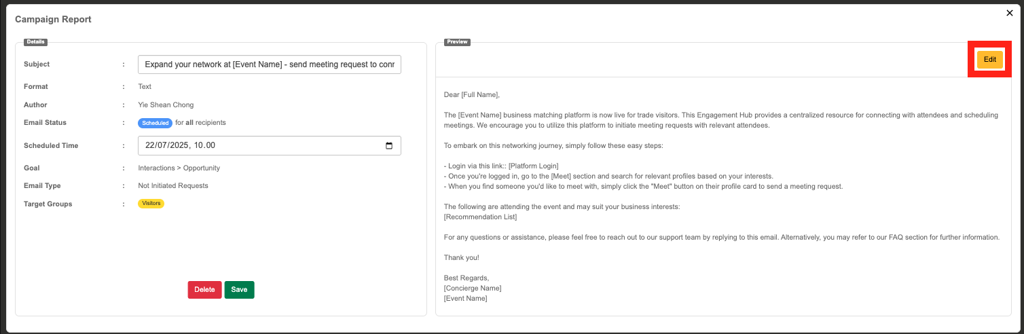The width and height of the screenshot is (1024, 334).
Task: Click the [Recommendation List] placeholder text
Action: tap(480, 217)
